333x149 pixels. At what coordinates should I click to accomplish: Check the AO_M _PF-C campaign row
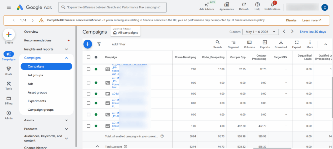coord(88,114)
